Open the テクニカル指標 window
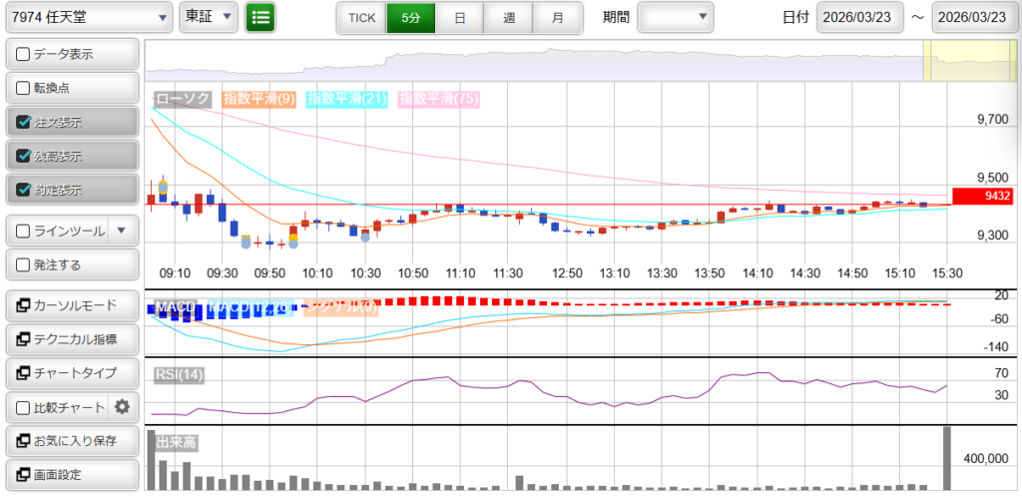 pyautogui.click(x=71, y=339)
